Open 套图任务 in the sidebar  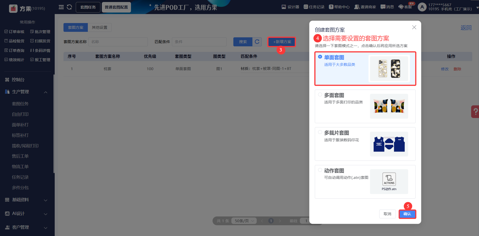point(20,104)
